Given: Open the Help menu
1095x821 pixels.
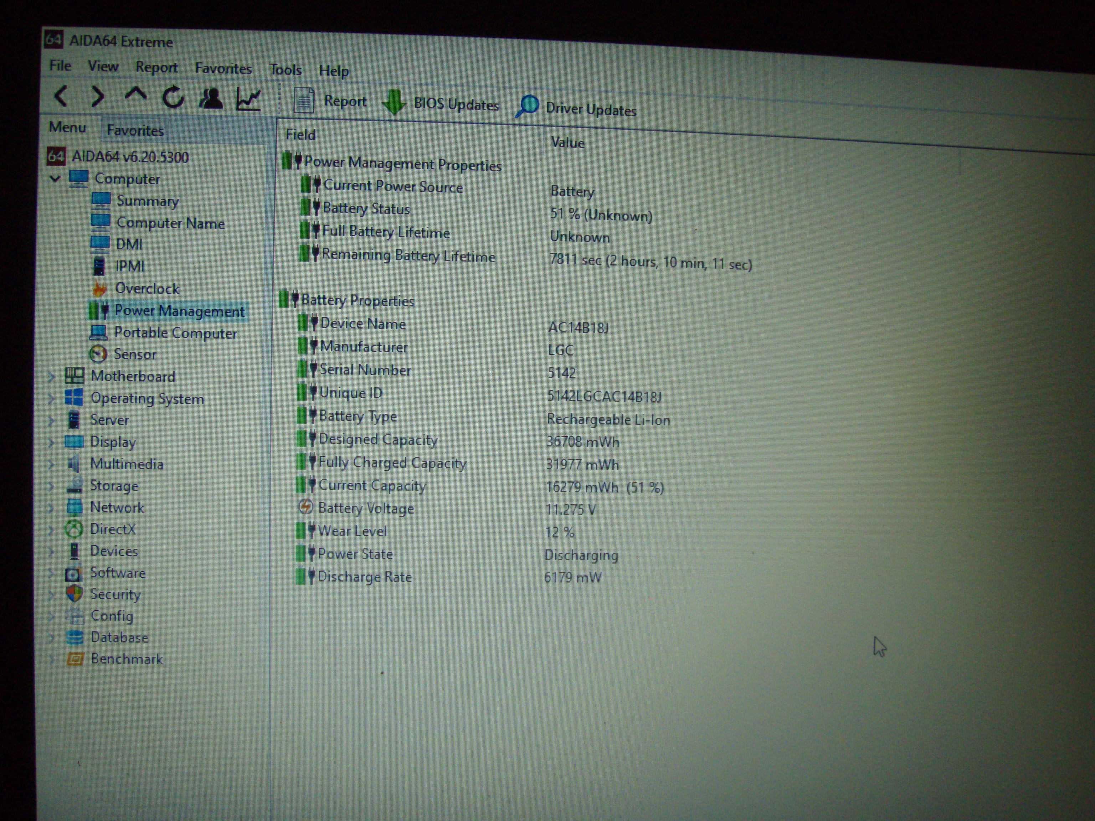Looking at the screenshot, I should click(334, 71).
